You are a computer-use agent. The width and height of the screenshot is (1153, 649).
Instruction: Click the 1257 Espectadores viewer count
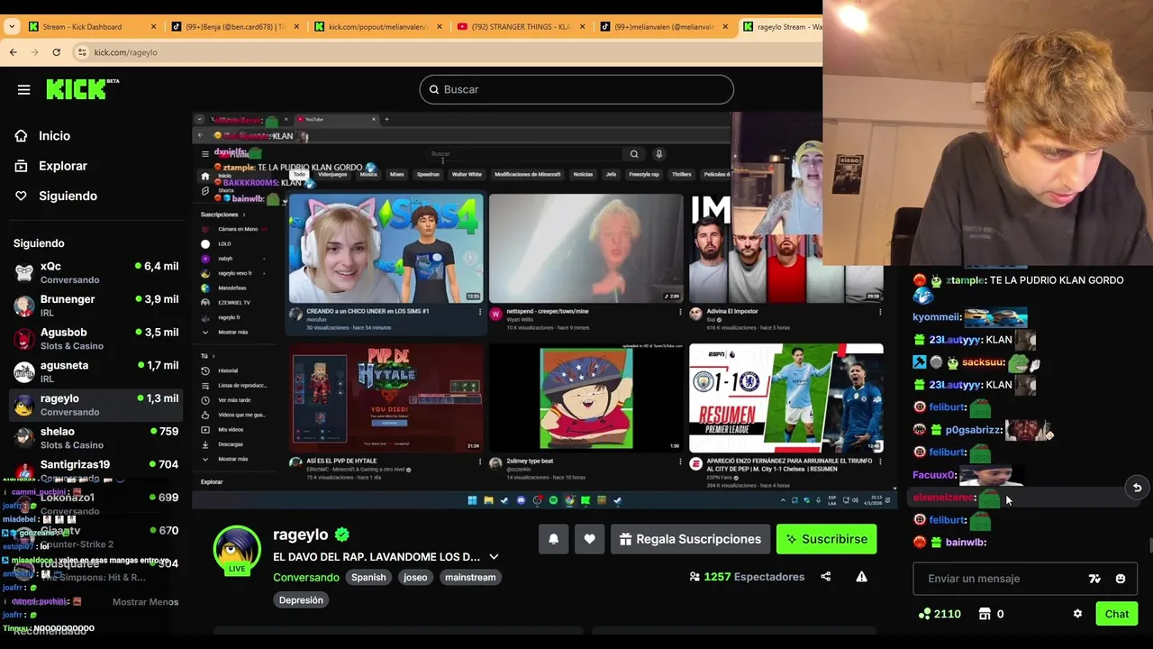747,577
